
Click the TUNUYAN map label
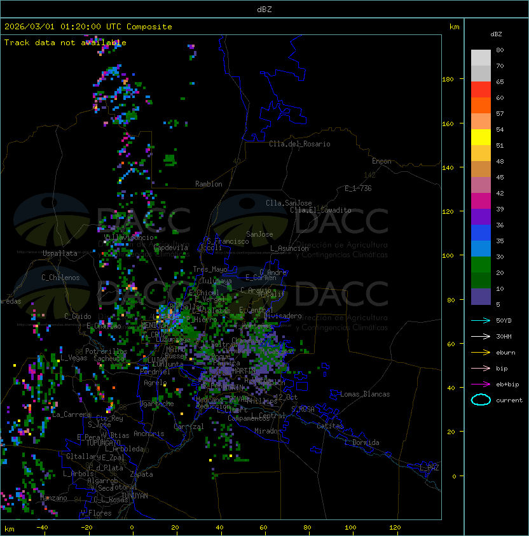(135, 496)
